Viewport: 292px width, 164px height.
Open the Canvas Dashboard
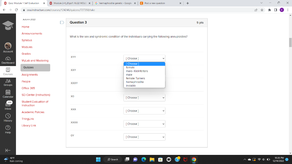click(8, 60)
